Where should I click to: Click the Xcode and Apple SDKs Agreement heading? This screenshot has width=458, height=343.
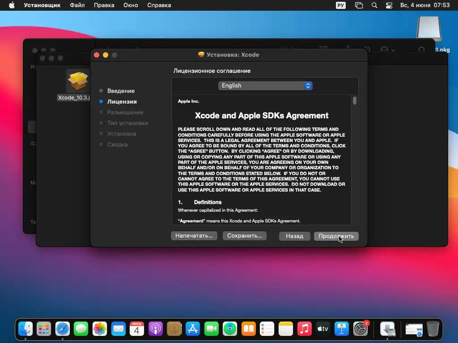click(261, 116)
